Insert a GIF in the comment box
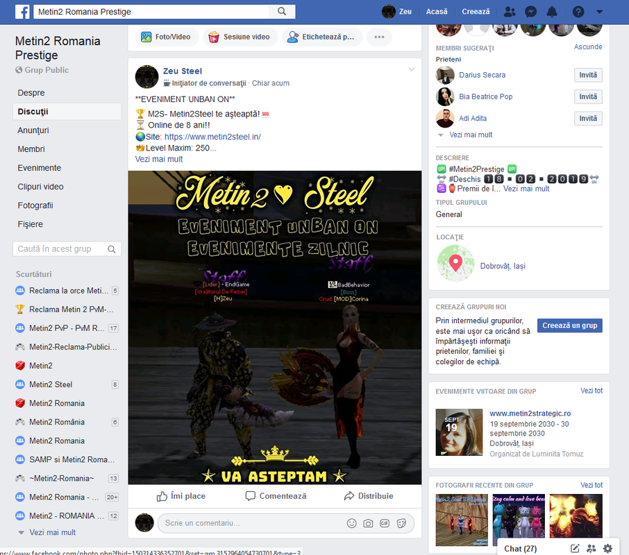Viewport: 629px width, 555px height. 385,523
